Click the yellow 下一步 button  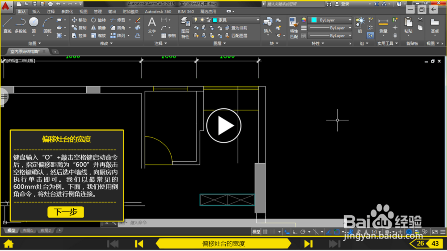[66, 212]
